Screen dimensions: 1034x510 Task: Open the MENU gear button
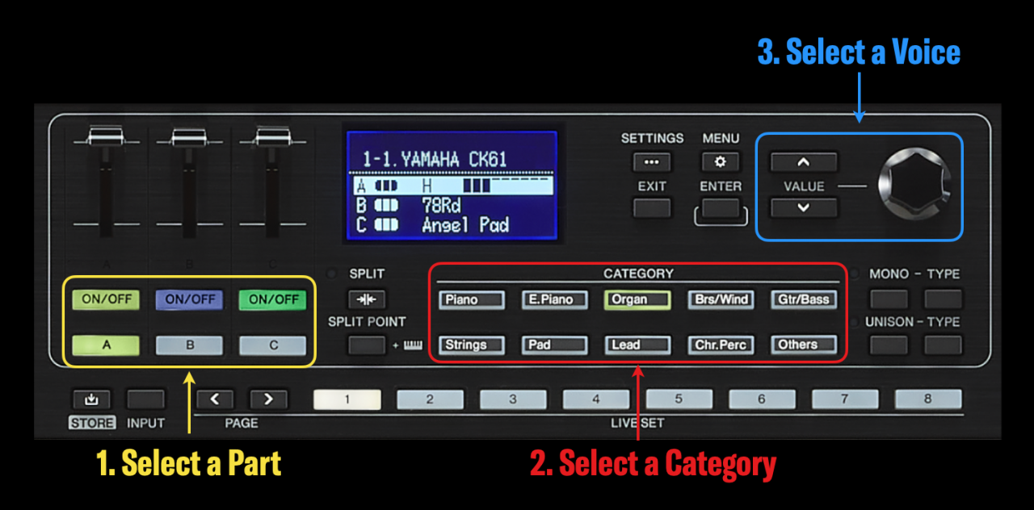(721, 162)
